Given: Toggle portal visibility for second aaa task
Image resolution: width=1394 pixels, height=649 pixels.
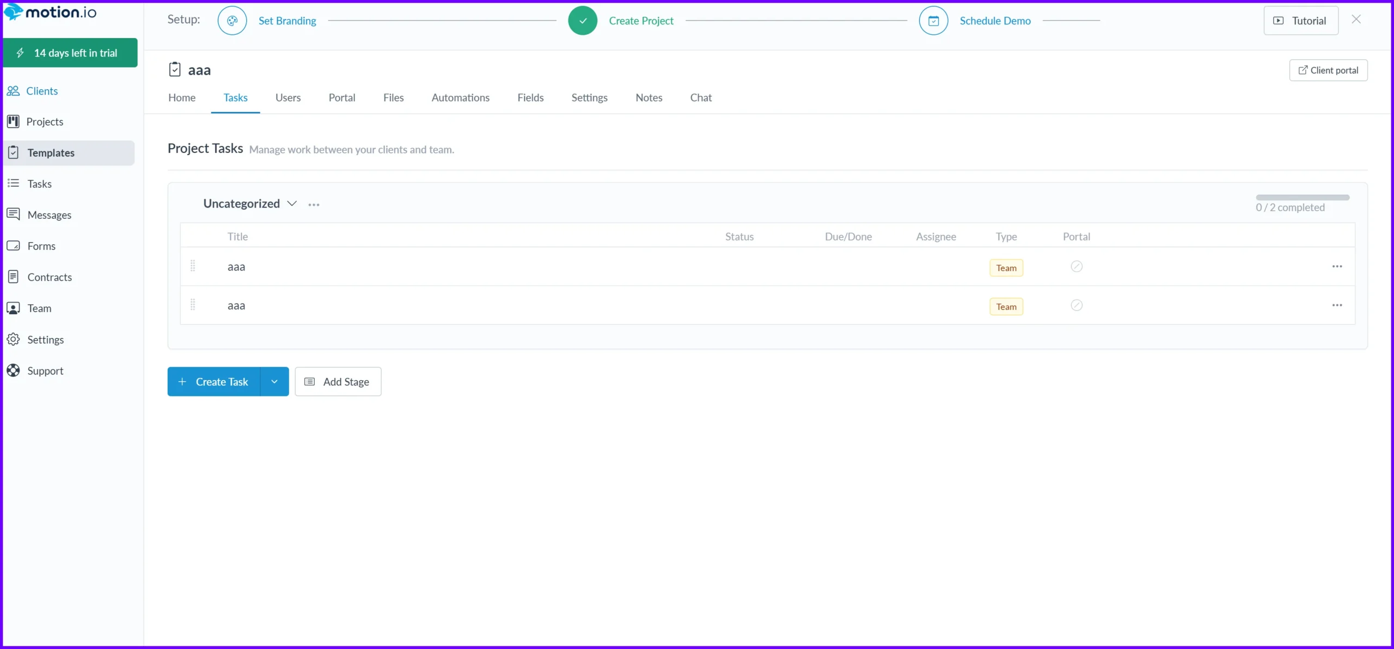Looking at the screenshot, I should pos(1076,305).
